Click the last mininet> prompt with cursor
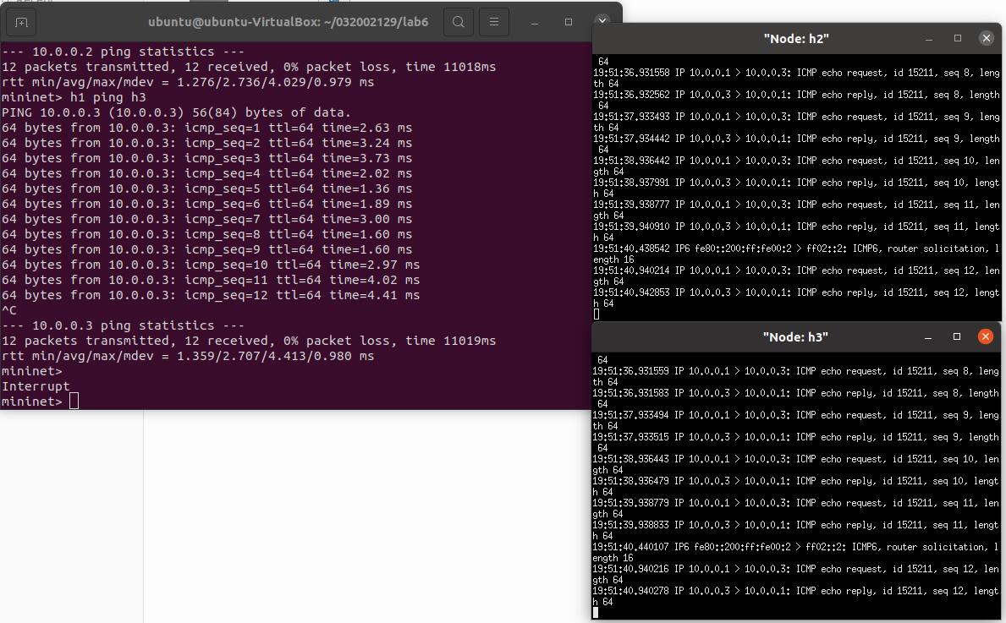 (40, 402)
